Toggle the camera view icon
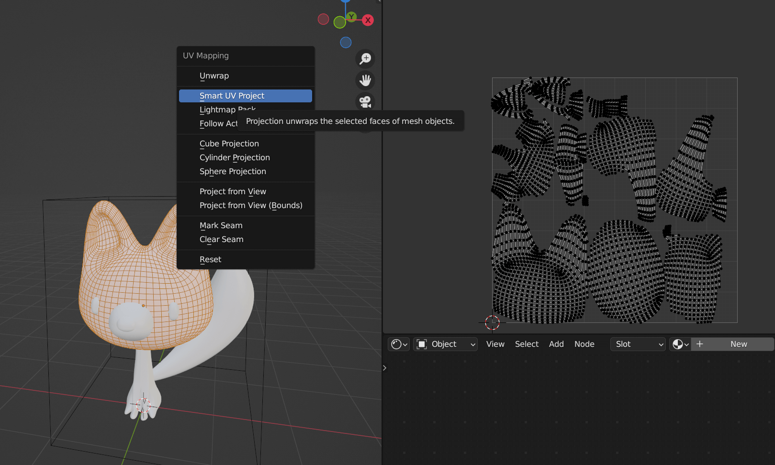The height and width of the screenshot is (465, 775). [x=365, y=101]
